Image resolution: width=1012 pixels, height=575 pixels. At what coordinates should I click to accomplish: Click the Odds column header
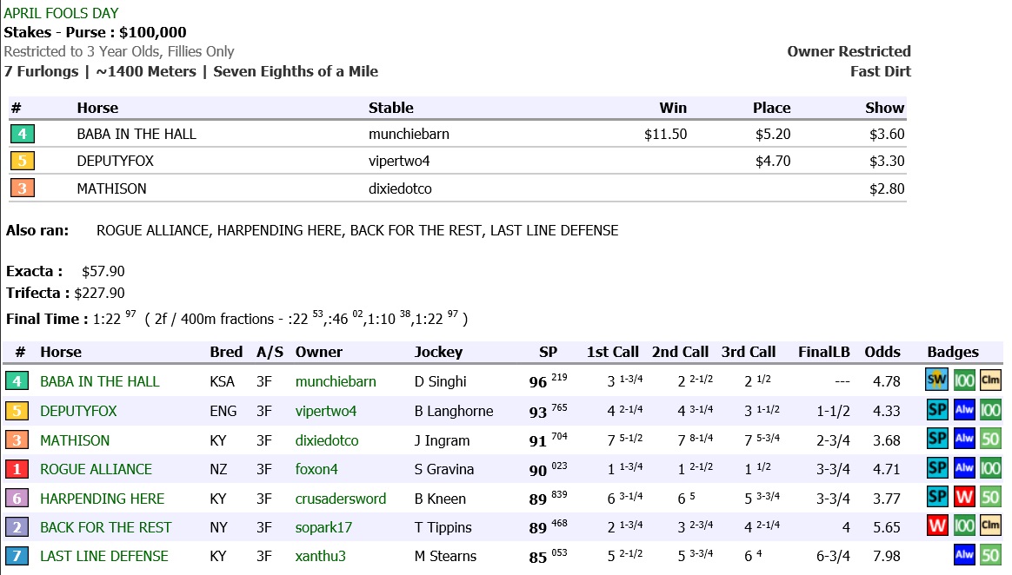(x=882, y=352)
